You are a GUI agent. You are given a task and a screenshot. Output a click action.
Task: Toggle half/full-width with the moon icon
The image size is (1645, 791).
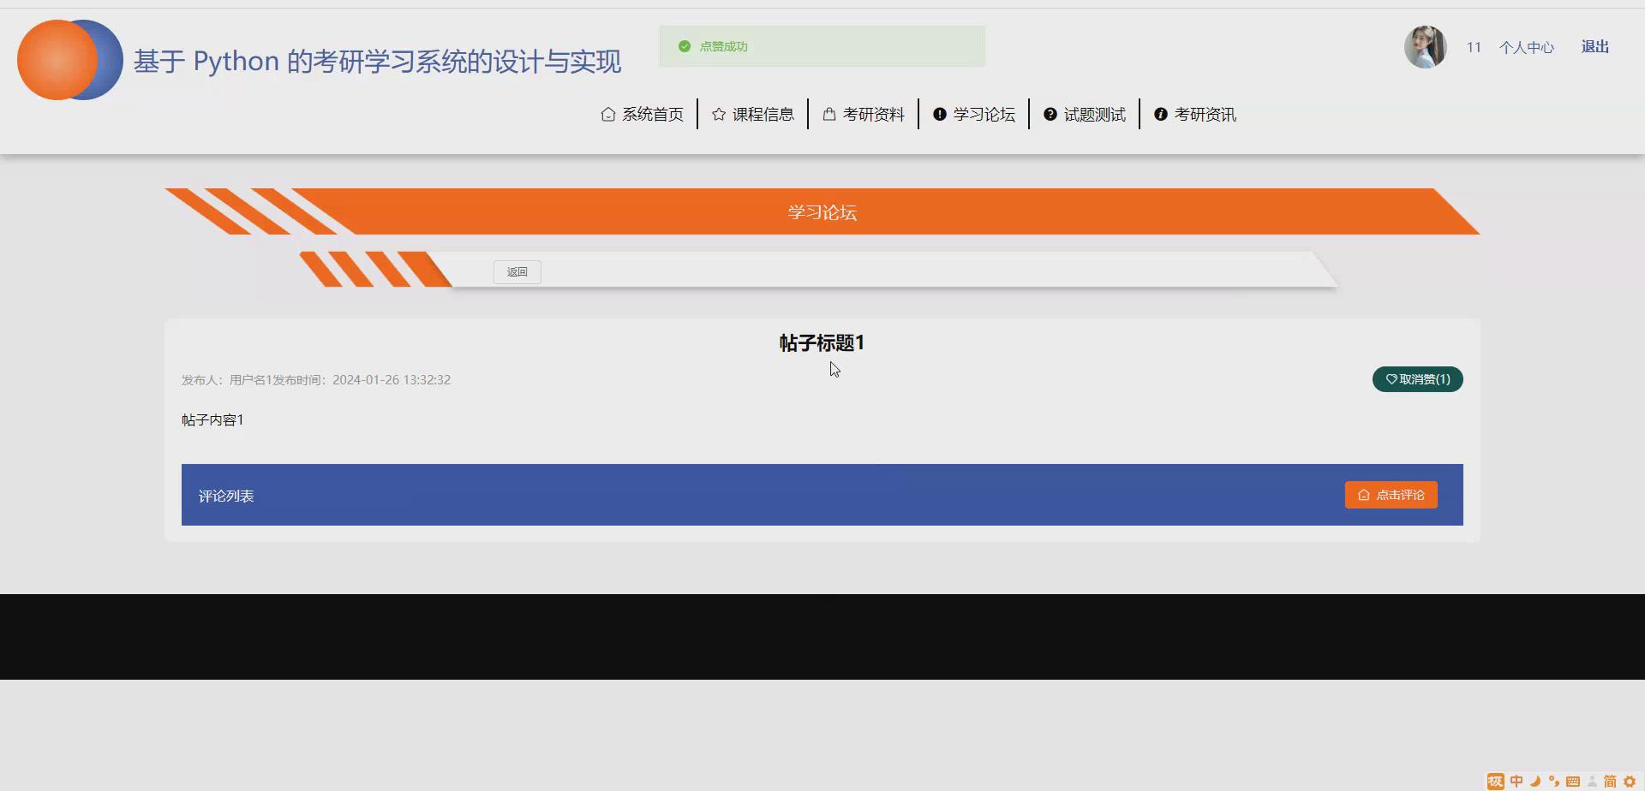[x=1535, y=781]
